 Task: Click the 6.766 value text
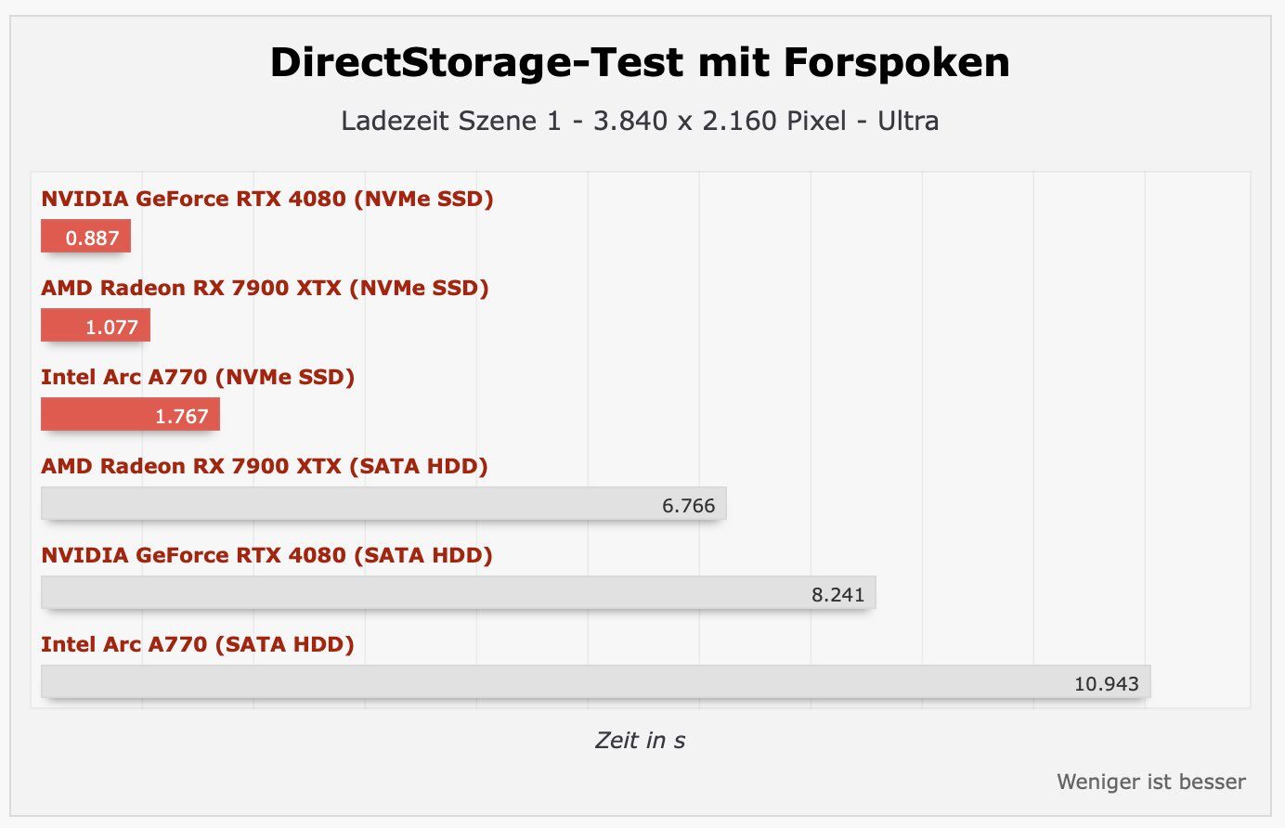(x=689, y=506)
